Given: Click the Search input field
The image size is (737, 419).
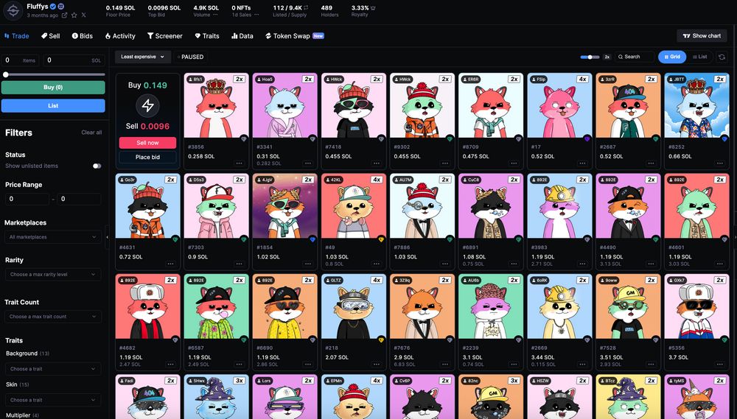Looking at the screenshot, I should (635, 57).
